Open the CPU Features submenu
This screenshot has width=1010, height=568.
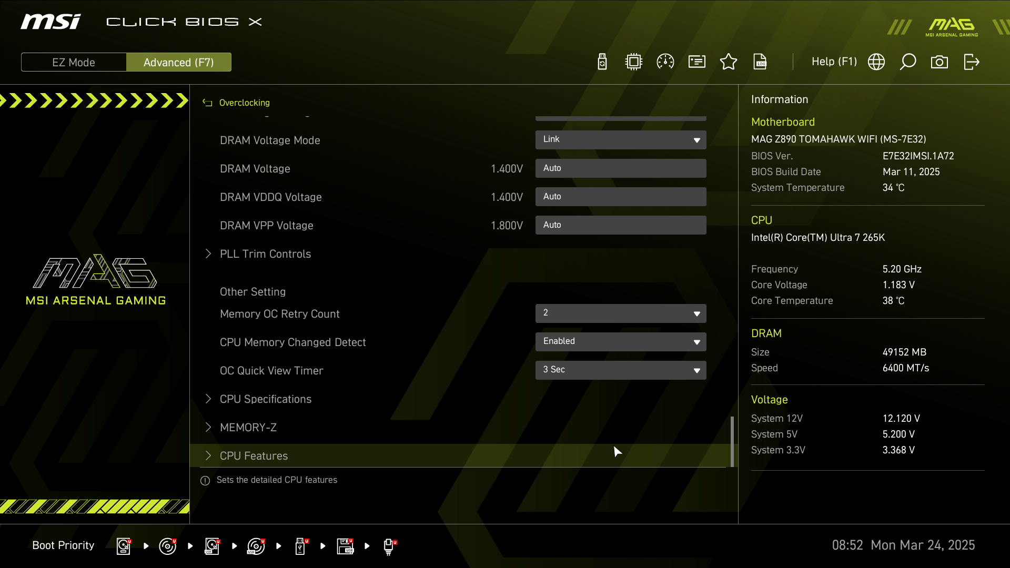254,456
